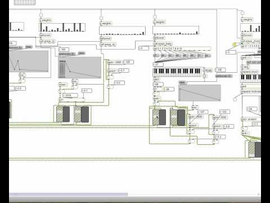This screenshot has height=203, width=270.
Task: Click the multislider above coll amps_hi
Action: [62, 27]
